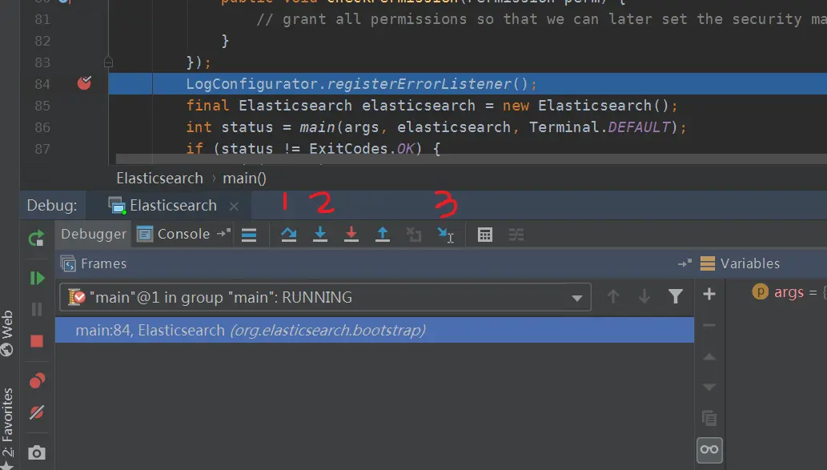Click the Rerun Elasticsearch debug icon
The image size is (827, 470).
[x=36, y=239]
